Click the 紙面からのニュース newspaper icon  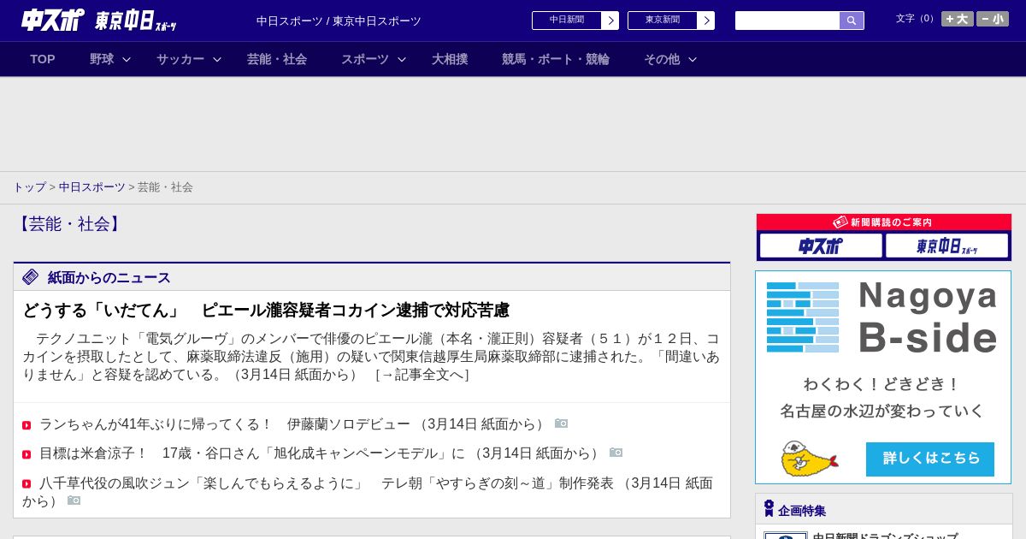(x=31, y=277)
